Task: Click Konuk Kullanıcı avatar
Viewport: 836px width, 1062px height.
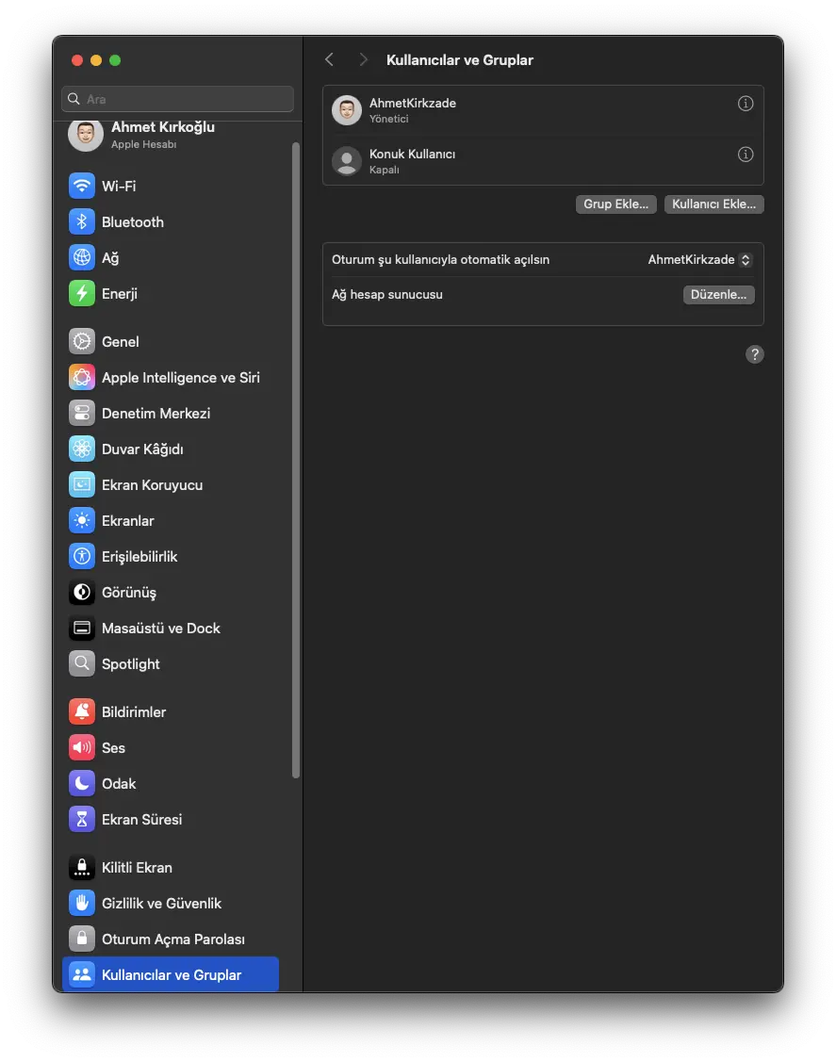Action: click(347, 161)
